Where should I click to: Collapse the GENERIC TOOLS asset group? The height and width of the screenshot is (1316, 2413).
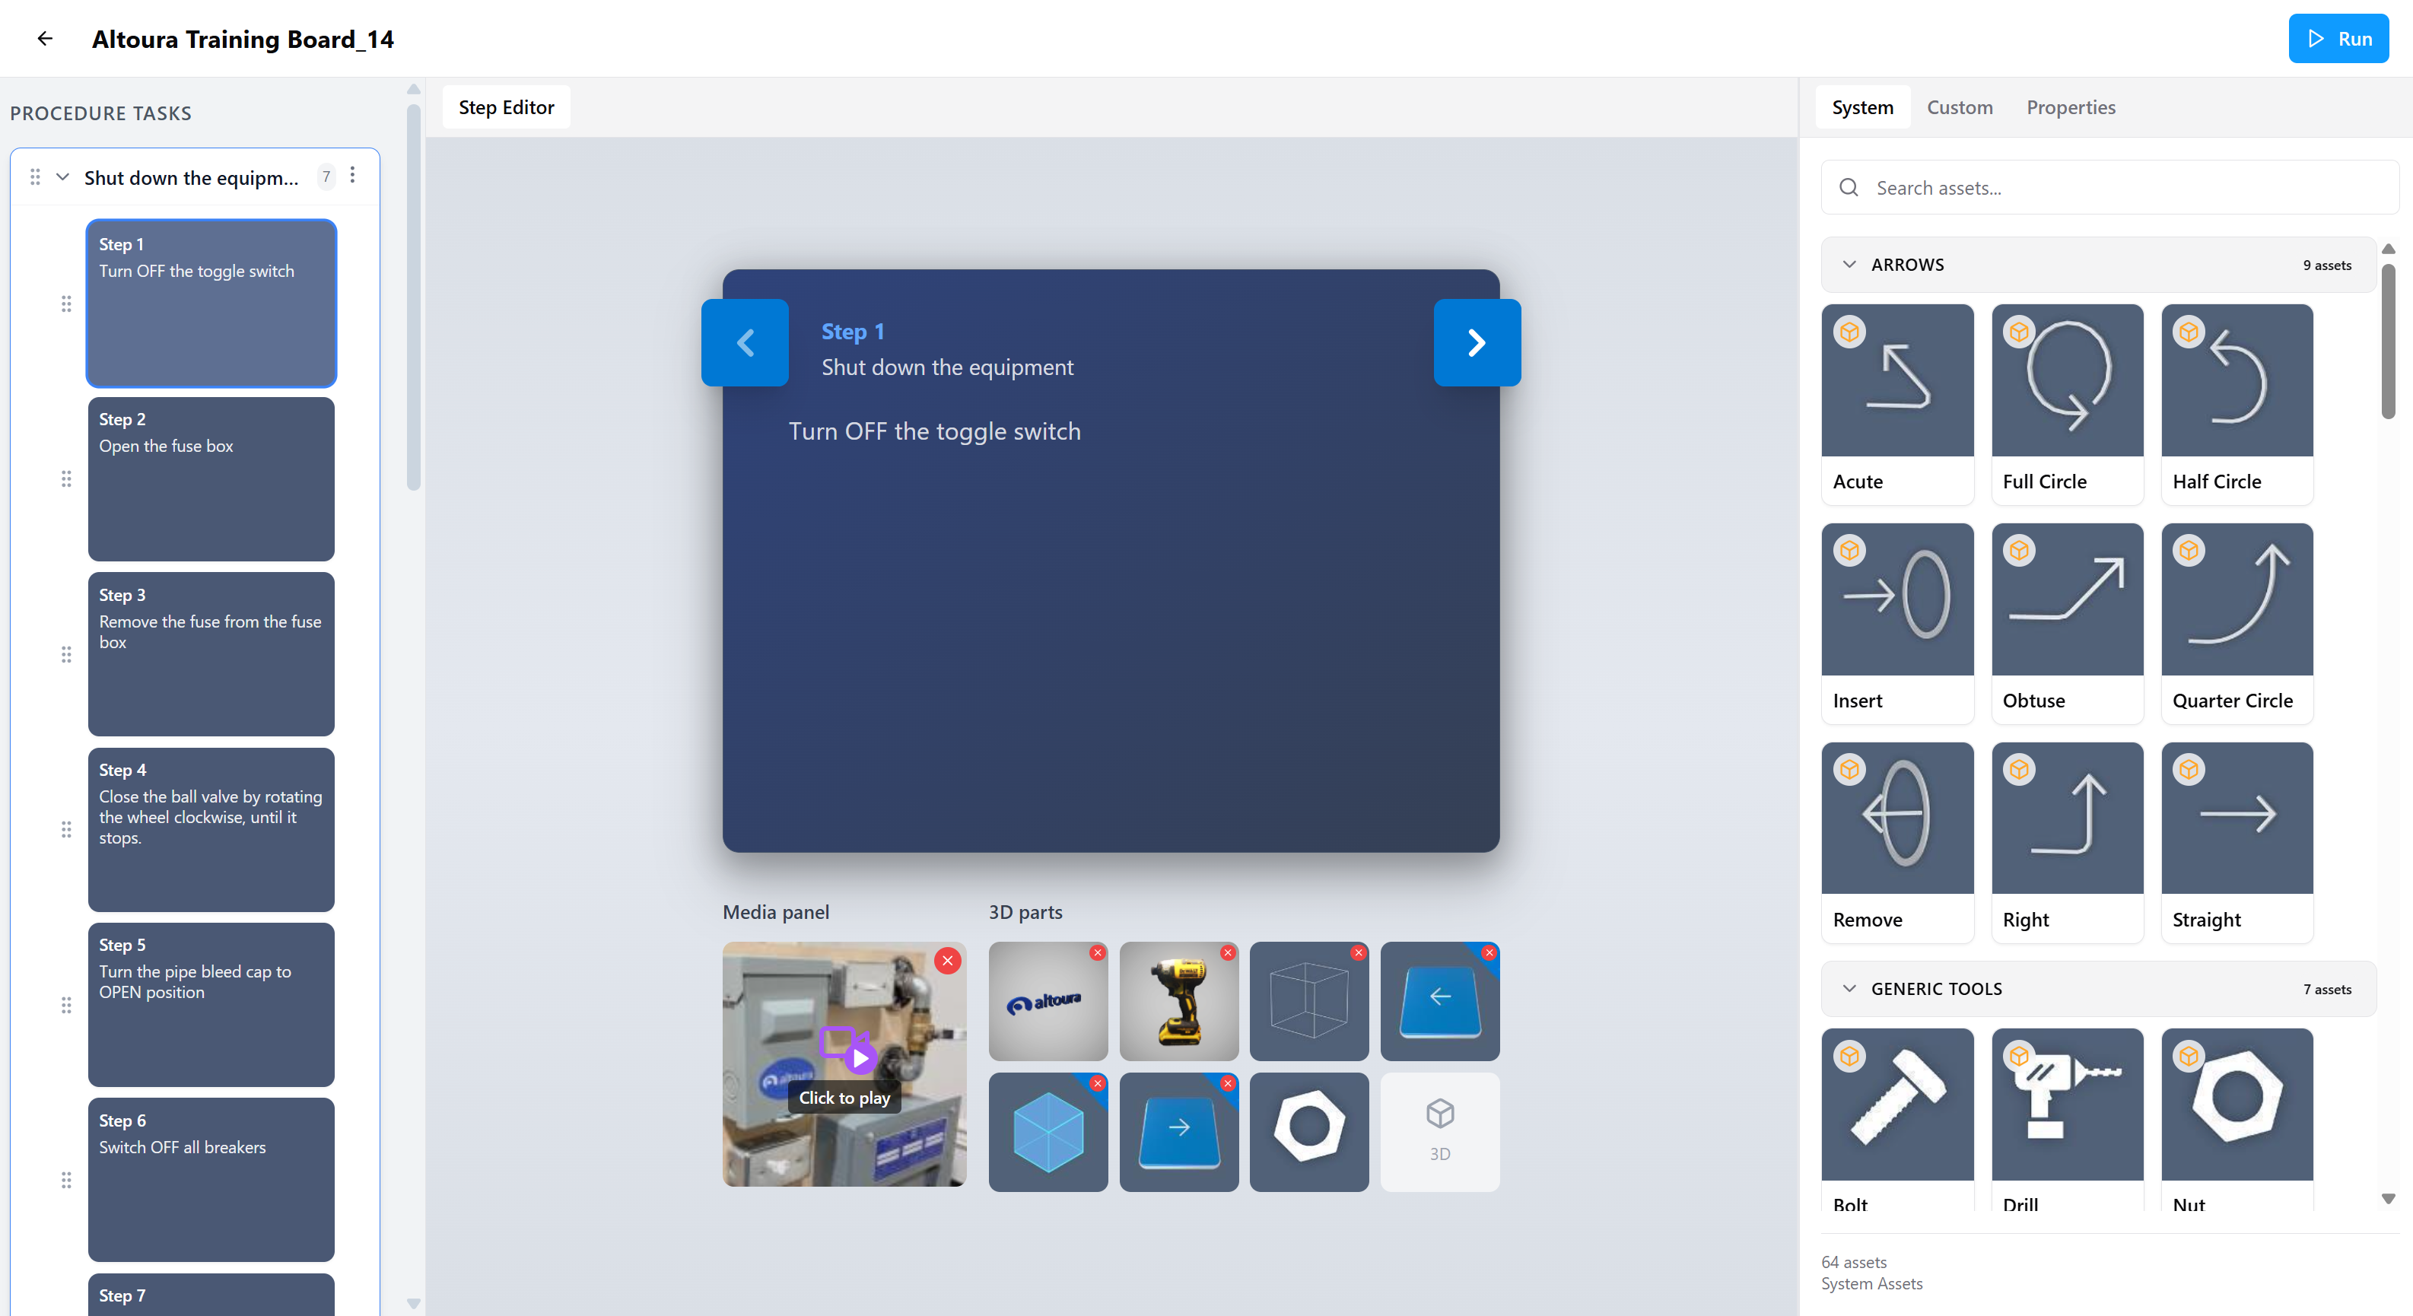[1848, 988]
